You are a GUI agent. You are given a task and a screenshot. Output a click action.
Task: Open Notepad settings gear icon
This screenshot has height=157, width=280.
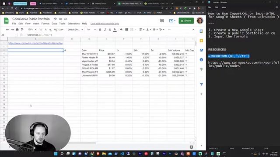click(x=277, y=7)
